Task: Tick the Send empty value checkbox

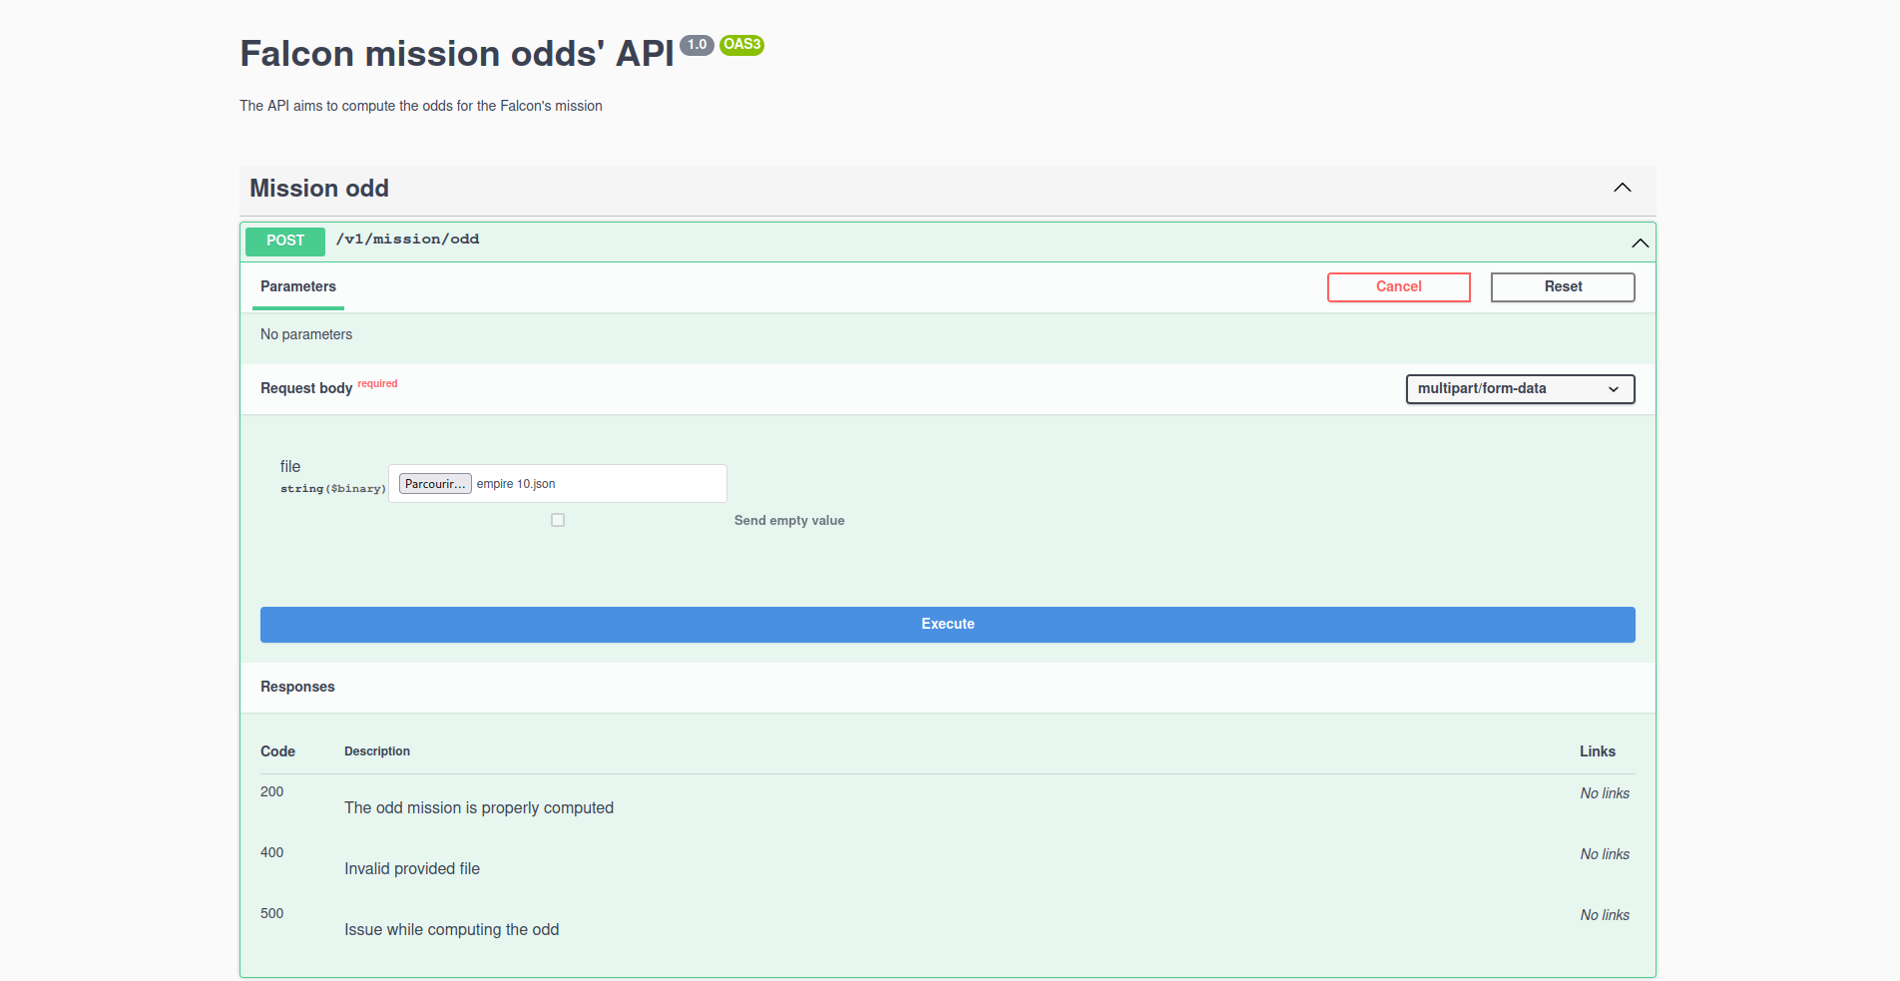Action: pyautogui.click(x=558, y=520)
